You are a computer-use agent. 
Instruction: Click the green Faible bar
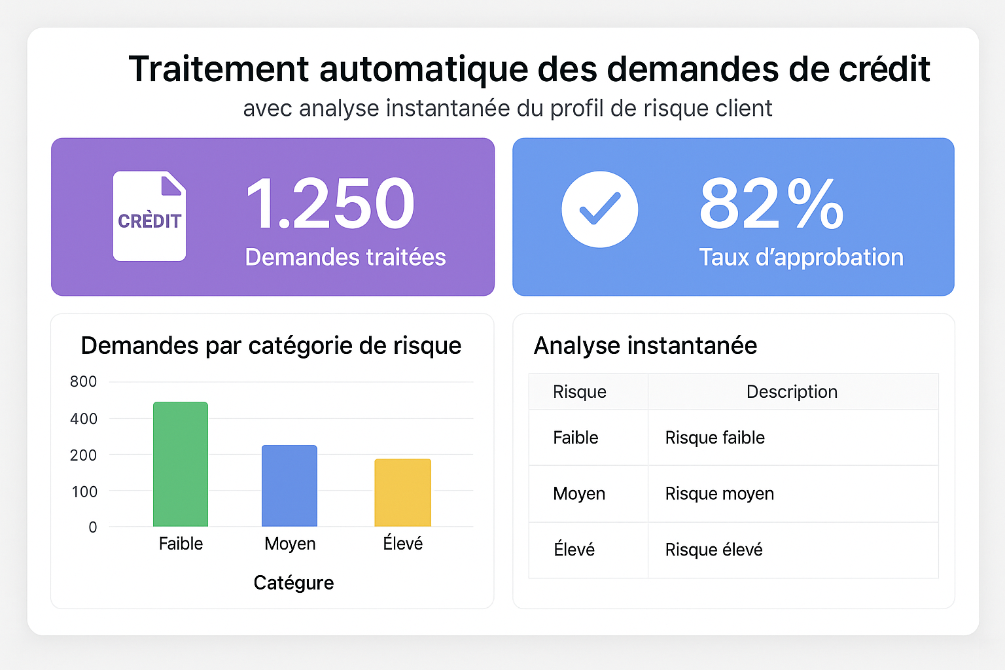coord(181,464)
